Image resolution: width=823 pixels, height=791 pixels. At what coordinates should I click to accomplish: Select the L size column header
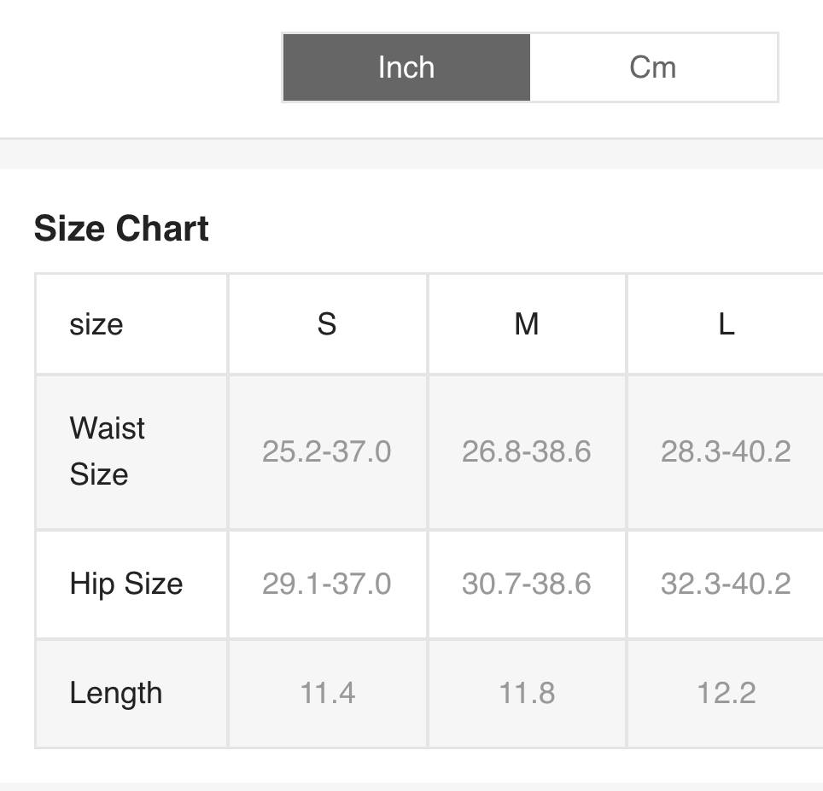coord(725,324)
